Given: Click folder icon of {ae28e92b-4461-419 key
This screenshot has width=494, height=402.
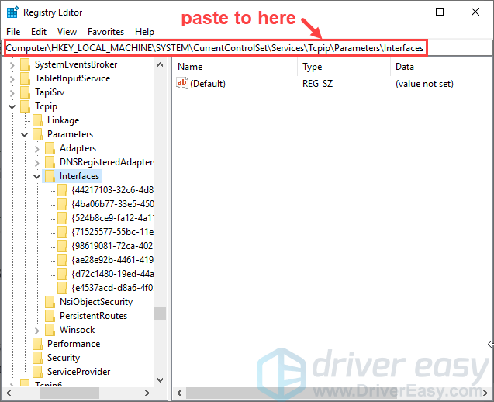Looking at the screenshot, I should click(62, 260).
